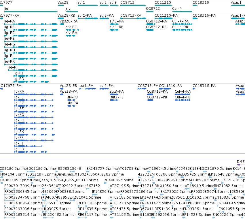
Task: Select protein CG8713-PA
Action: 142,89
